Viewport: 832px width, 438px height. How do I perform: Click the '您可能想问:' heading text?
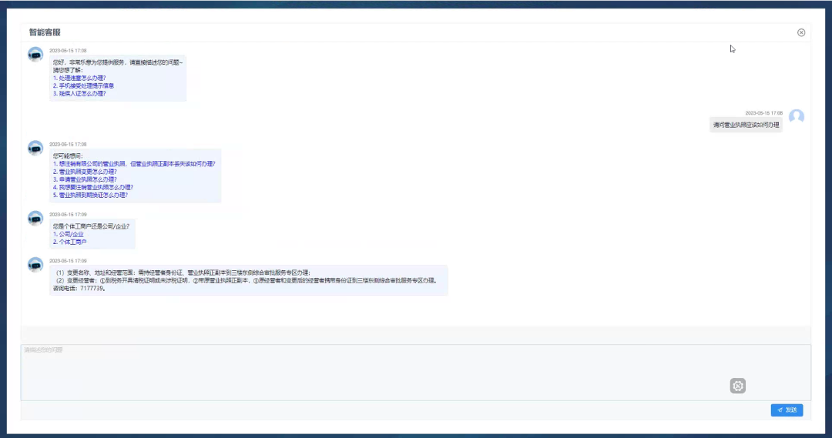68,156
